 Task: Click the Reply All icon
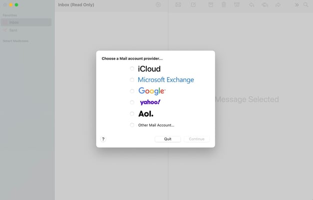coord(265,4)
